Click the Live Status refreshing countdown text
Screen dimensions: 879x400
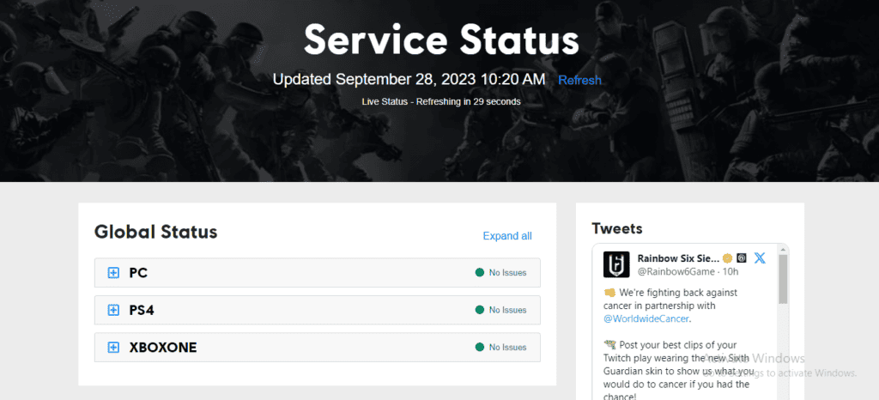441,102
